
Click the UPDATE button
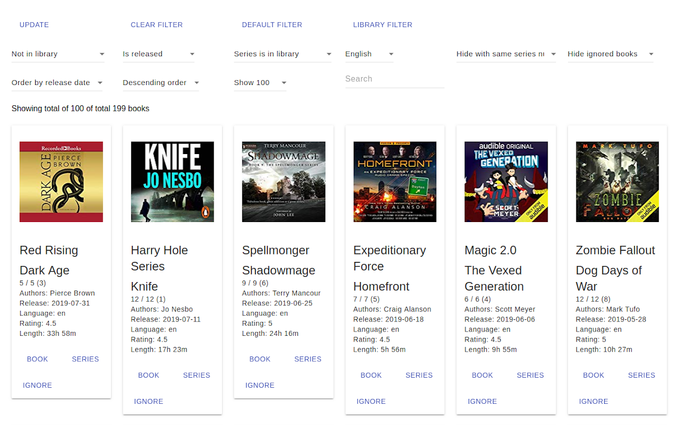(34, 25)
